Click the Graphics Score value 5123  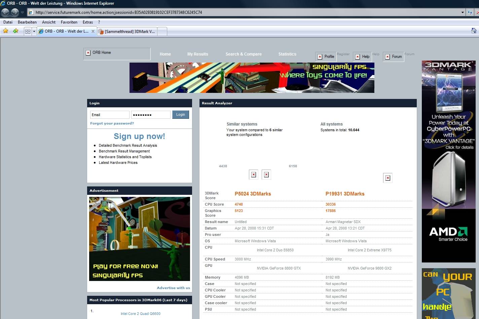pyautogui.click(x=239, y=211)
